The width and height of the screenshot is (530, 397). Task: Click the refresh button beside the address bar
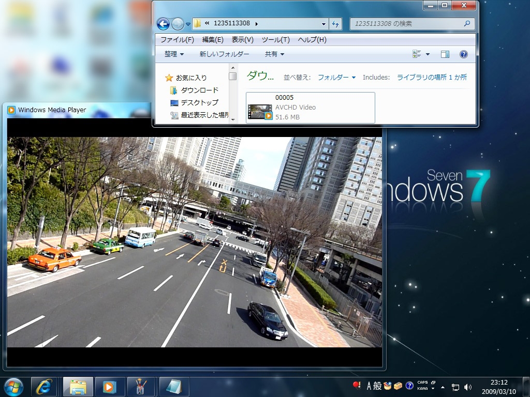336,24
